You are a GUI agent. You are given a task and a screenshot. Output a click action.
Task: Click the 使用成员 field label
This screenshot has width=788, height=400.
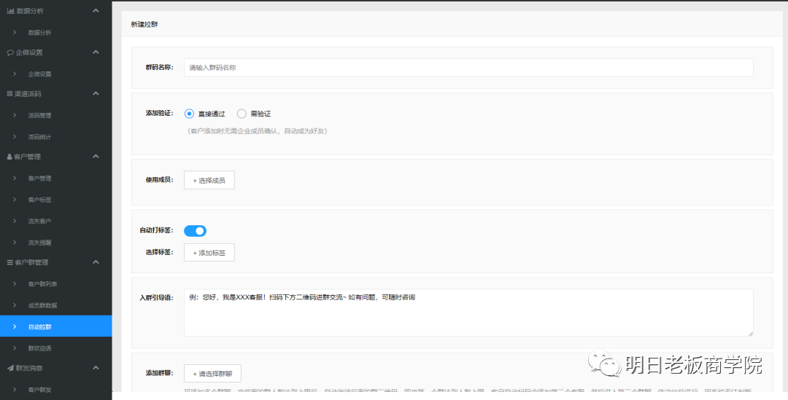pos(159,180)
